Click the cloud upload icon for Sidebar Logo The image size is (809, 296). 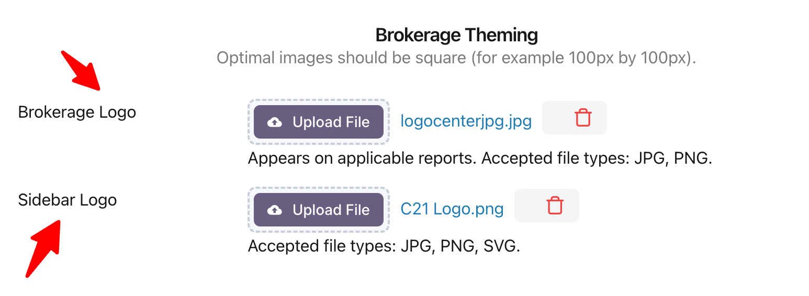tap(275, 210)
